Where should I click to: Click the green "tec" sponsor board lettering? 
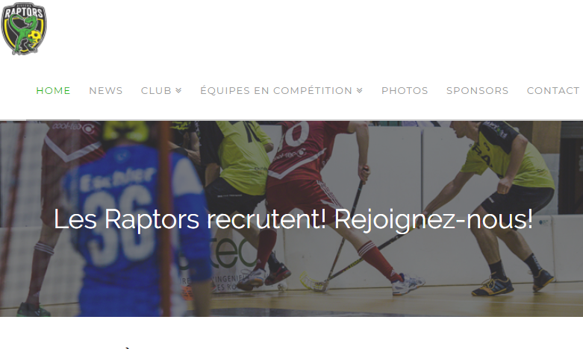click(232, 254)
